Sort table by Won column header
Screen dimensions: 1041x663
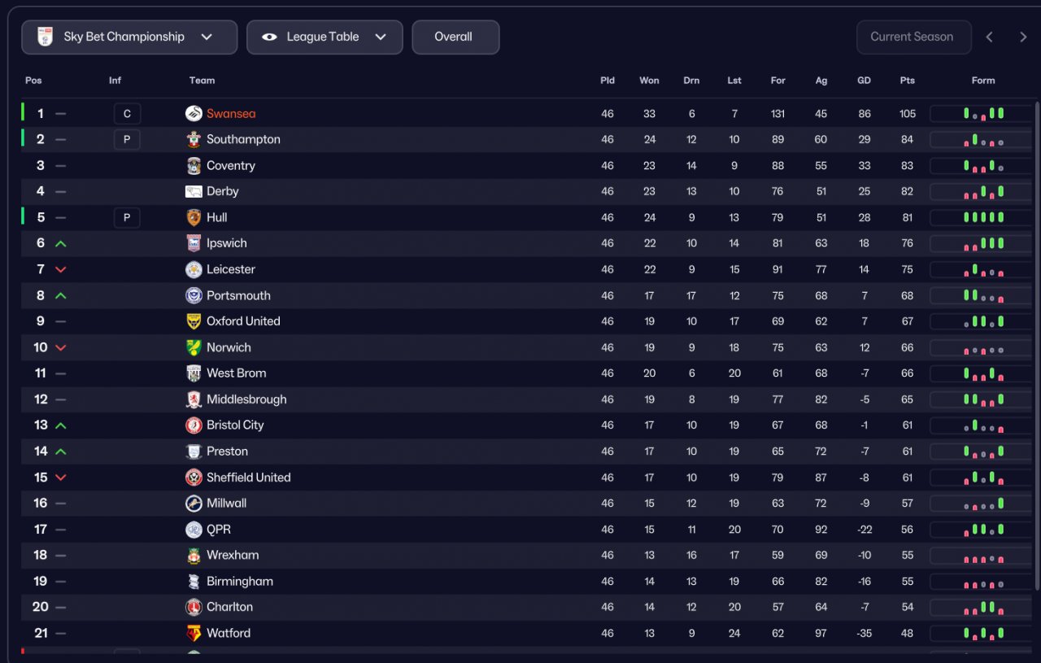tap(649, 81)
